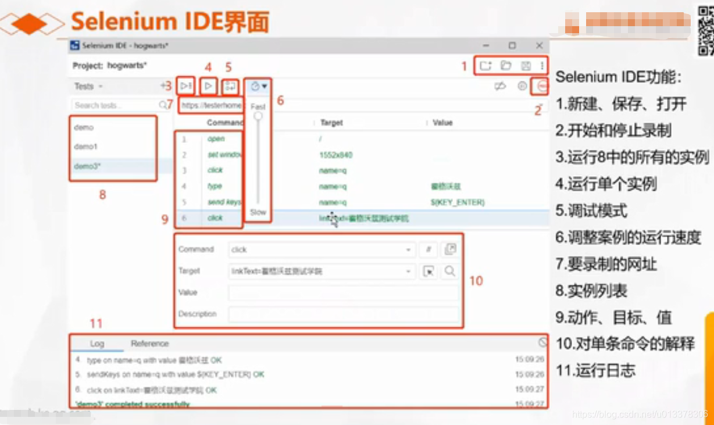The height and width of the screenshot is (425, 714).
Task: Switch to the Log tab
Action: click(x=97, y=344)
